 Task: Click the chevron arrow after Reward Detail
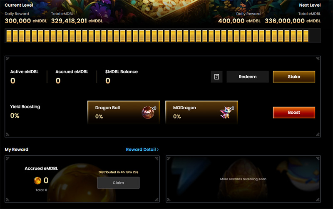point(158,150)
